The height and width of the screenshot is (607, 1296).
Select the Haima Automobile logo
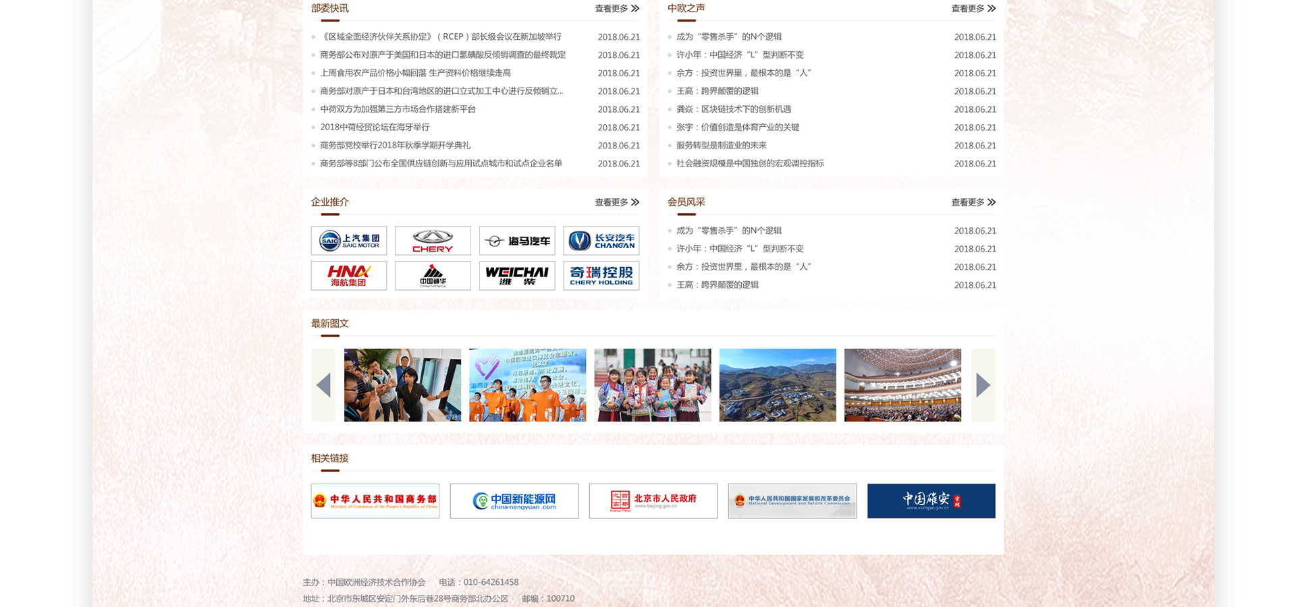coord(517,241)
